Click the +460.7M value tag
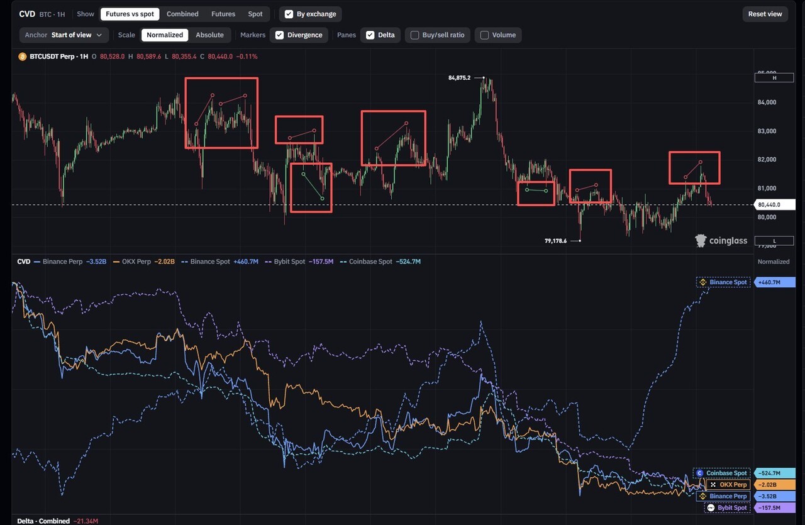Viewport: 805px width, 525px height. pos(775,282)
